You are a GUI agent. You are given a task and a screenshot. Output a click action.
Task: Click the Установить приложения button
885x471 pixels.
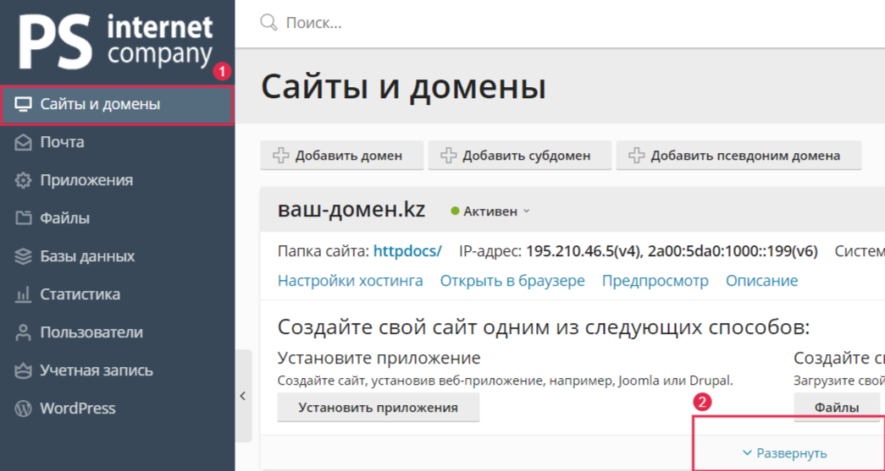click(x=379, y=408)
